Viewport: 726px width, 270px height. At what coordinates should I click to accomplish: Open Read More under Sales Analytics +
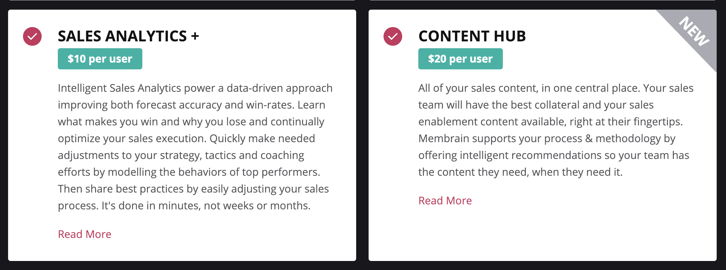coord(85,234)
